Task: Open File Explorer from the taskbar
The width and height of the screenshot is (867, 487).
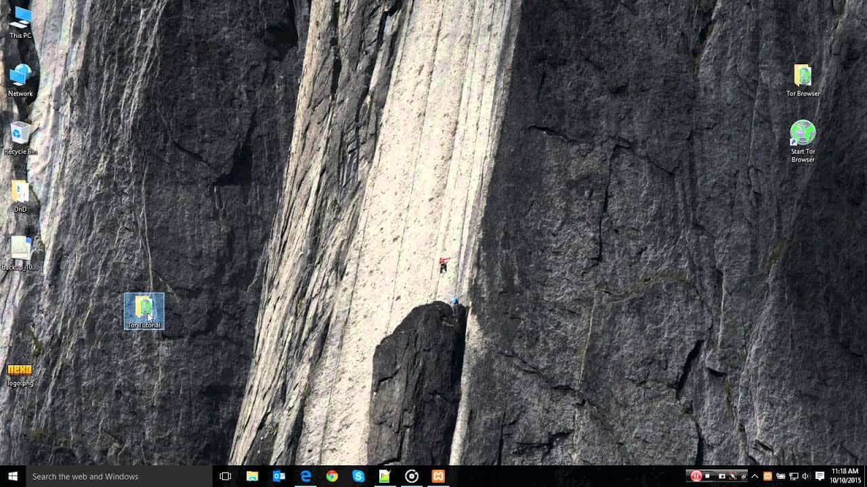Action: tap(252, 476)
